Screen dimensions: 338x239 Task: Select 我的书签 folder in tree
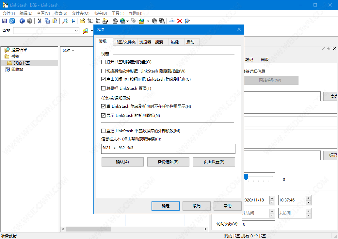coord(22,63)
